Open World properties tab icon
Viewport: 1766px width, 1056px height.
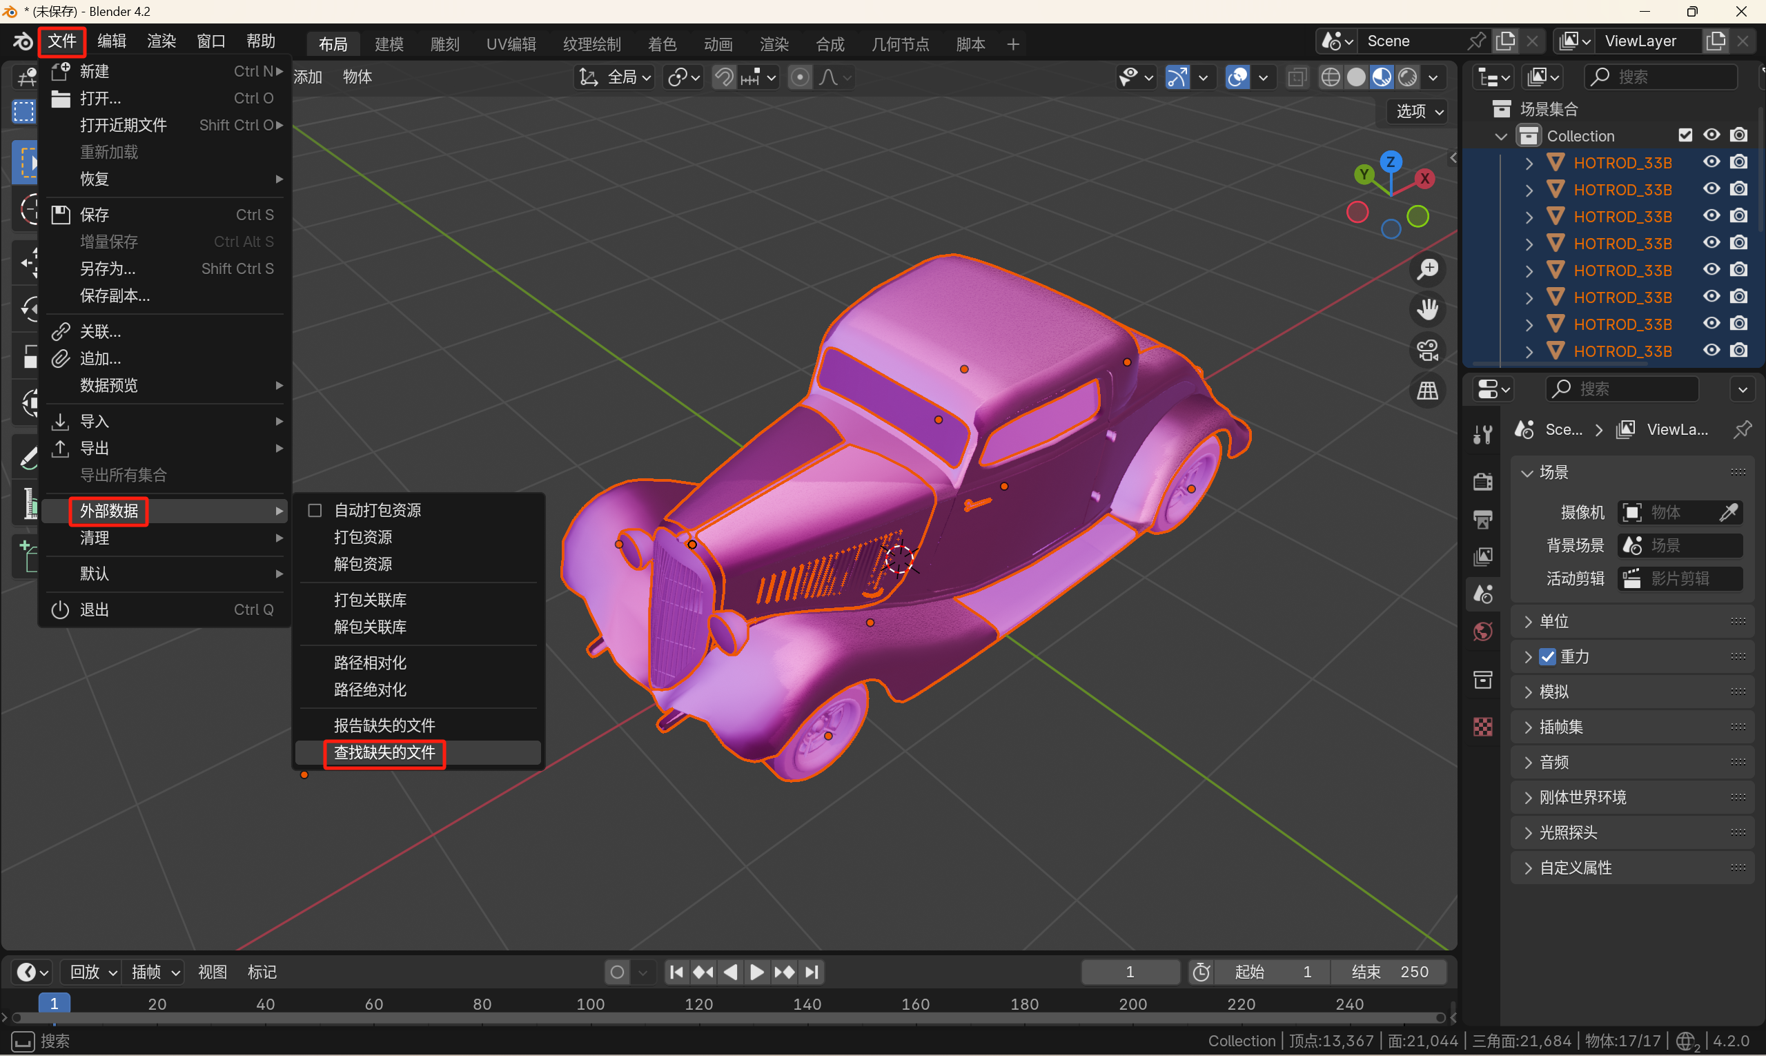point(1483,632)
